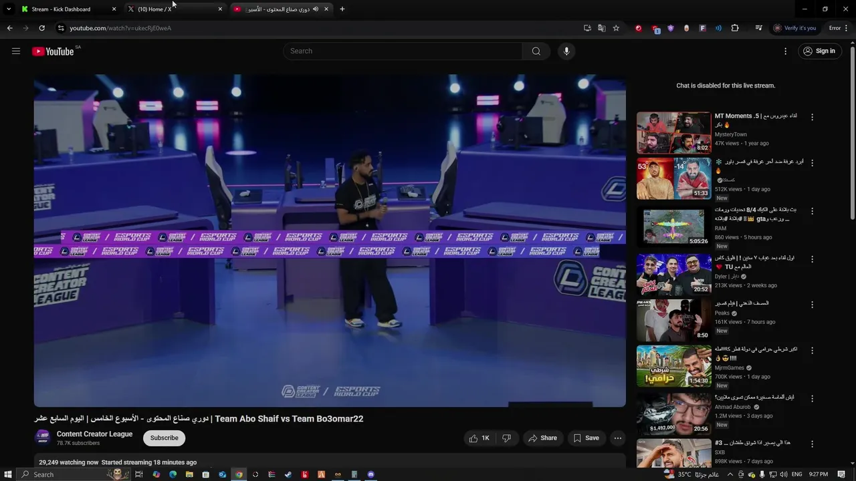The width and height of the screenshot is (856, 481).
Task: Open Task View on taskbar
Action: (139, 474)
